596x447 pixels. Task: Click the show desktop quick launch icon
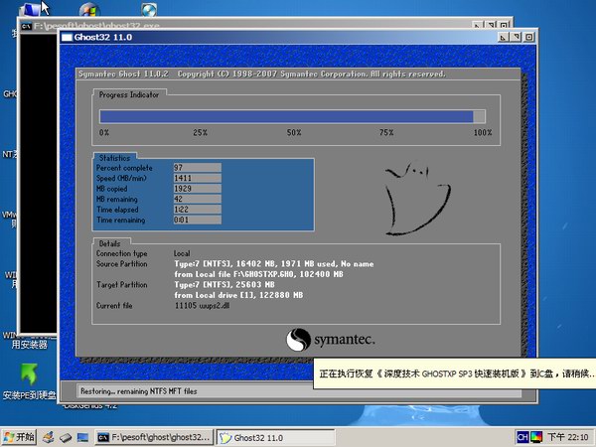(x=82, y=438)
